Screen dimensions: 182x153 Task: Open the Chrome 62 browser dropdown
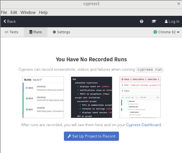tap(167, 32)
